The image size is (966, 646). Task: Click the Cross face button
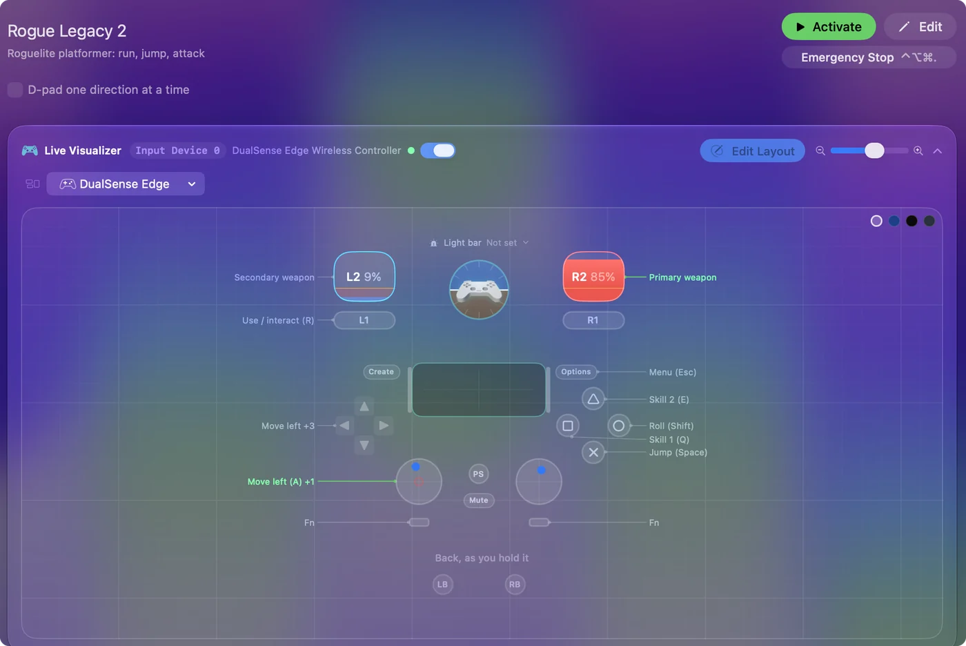[593, 452]
